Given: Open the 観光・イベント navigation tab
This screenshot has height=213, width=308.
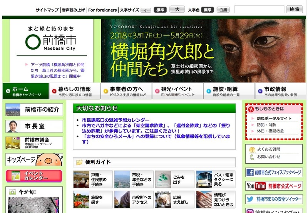Looking at the screenshot, I should 177,91.
